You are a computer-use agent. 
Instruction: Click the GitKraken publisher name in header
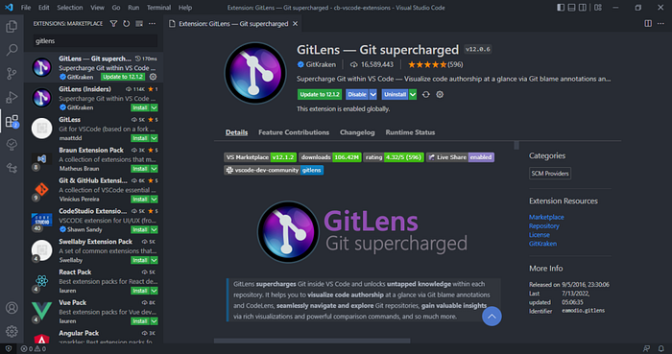click(x=321, y=64)
